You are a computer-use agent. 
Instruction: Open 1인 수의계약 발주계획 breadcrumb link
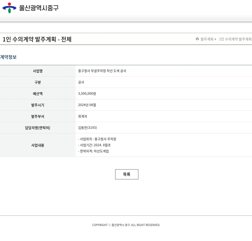pyautogui.click(x=235, y=39)
